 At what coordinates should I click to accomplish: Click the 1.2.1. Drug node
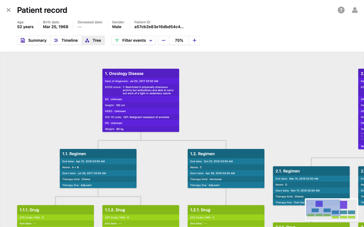tap(226, 210)
